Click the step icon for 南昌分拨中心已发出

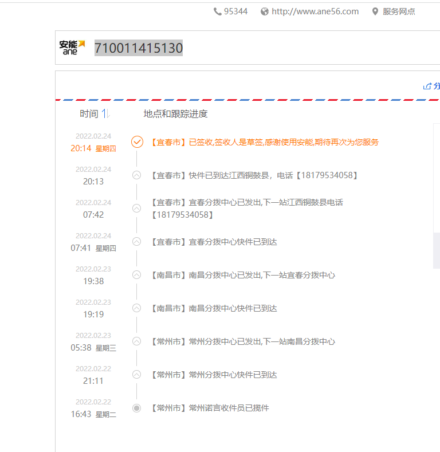point(137,275)
